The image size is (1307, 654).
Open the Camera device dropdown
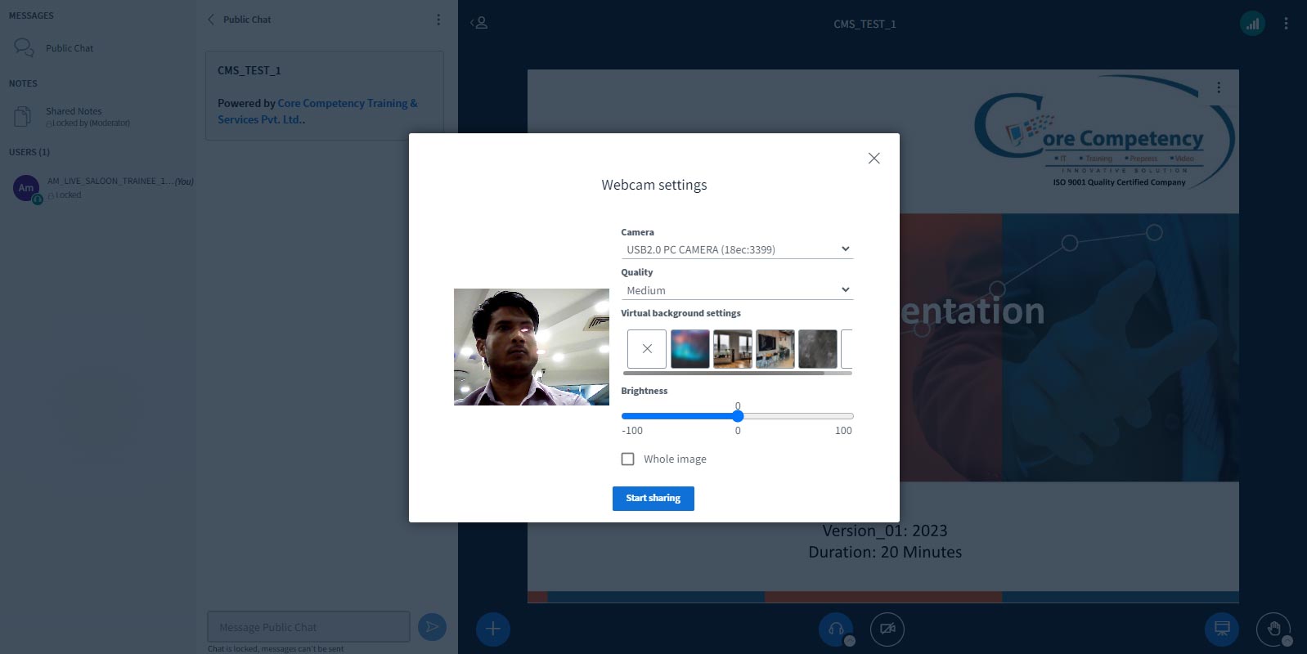(x=737, y=249)
